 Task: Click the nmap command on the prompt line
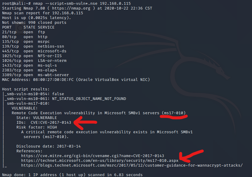tap(82, 4)
